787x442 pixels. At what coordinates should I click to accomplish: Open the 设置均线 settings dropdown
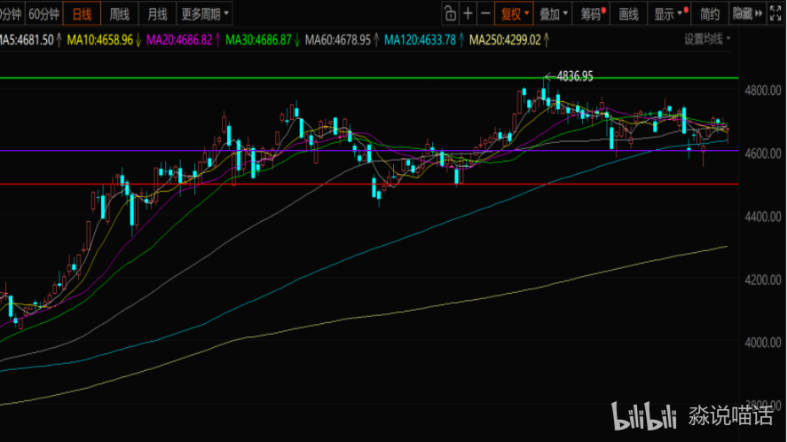(707, 39)
